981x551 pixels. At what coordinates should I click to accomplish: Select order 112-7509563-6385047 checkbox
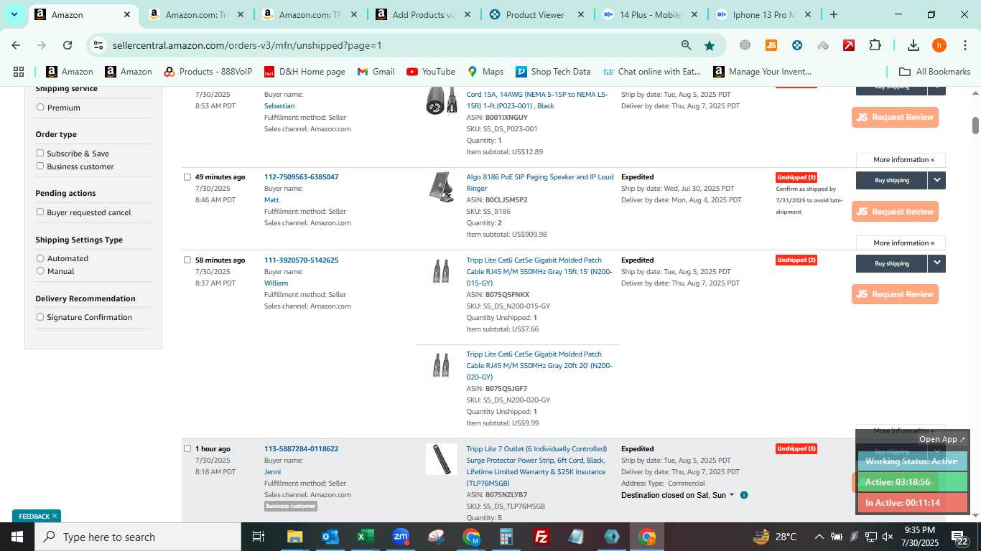(x=187, y=177)
